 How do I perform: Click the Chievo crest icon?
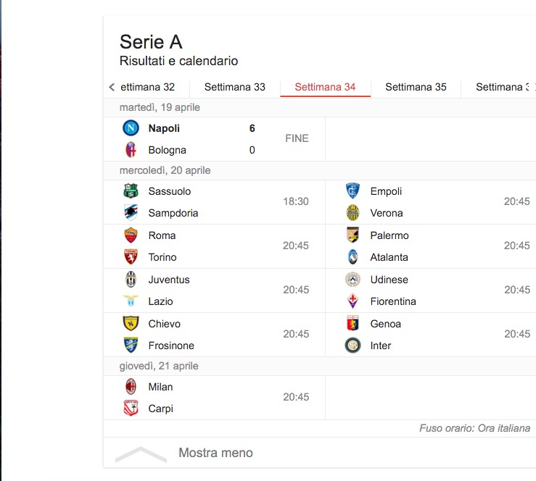click(131, 324)
